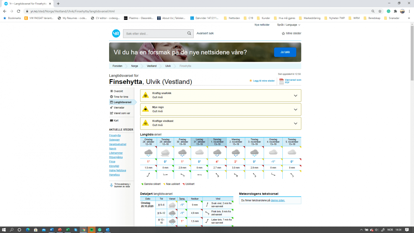Image resolution: width=414 pixels, height=233 pixels.
Task: Expand the Kraftig snøfokk warning
Action: 295,96
